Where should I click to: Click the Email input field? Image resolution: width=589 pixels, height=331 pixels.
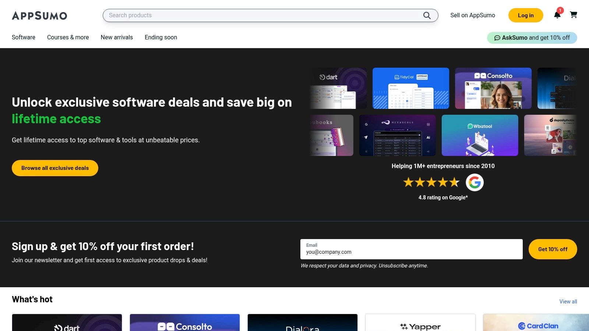click(x=412, y=249)
